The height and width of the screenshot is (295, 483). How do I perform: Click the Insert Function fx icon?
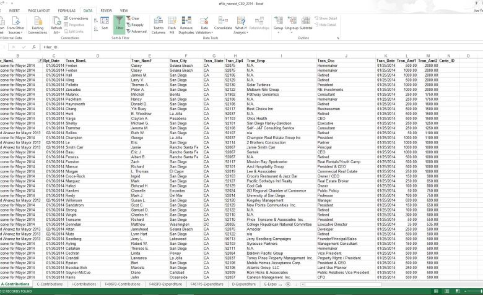(x=34, y=47)
